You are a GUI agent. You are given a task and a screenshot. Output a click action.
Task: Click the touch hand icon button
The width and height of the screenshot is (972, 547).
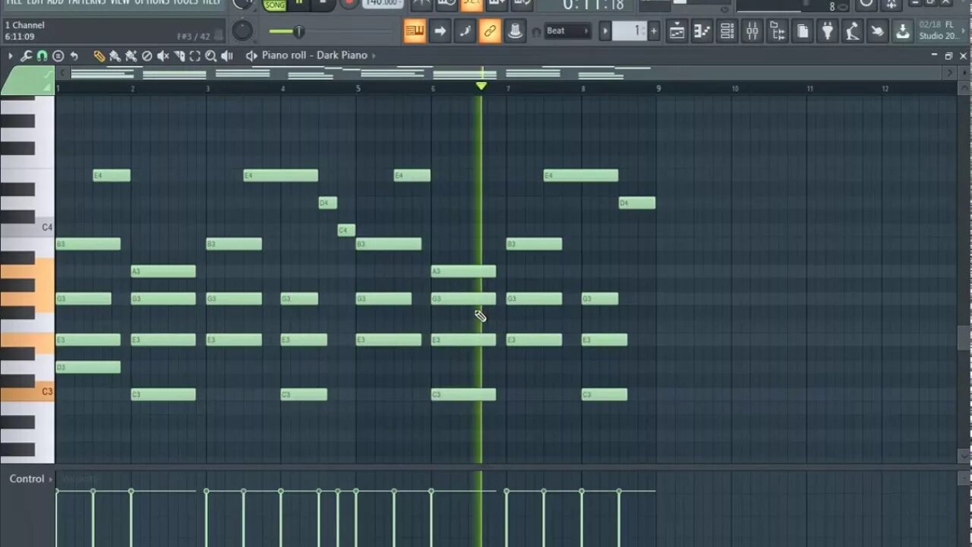click(x=877, y=31)
